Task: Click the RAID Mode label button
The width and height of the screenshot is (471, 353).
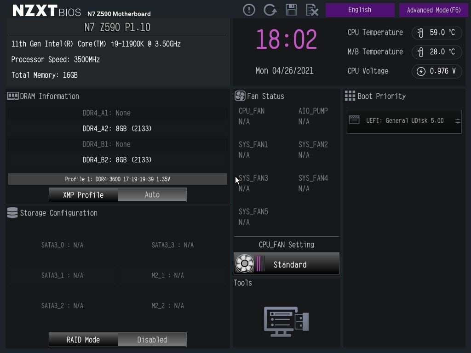Action: [x=83, y=340]
